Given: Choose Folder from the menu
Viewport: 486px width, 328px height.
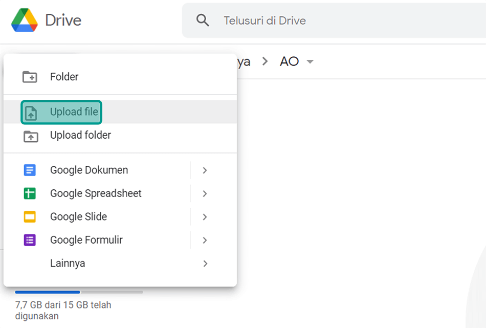Looking at the screenshot, I should point(120,77).
